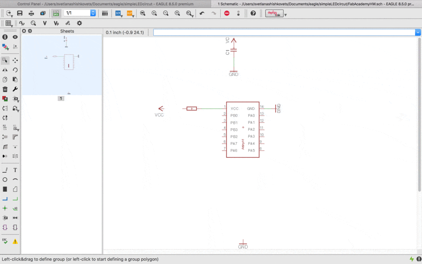Print the schematic
This screenshot has width=422, height=264.
(31, 13)
